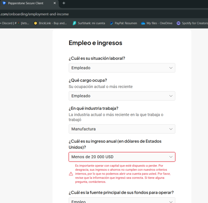Click the Spotify bookmark icon

(179, 23)
